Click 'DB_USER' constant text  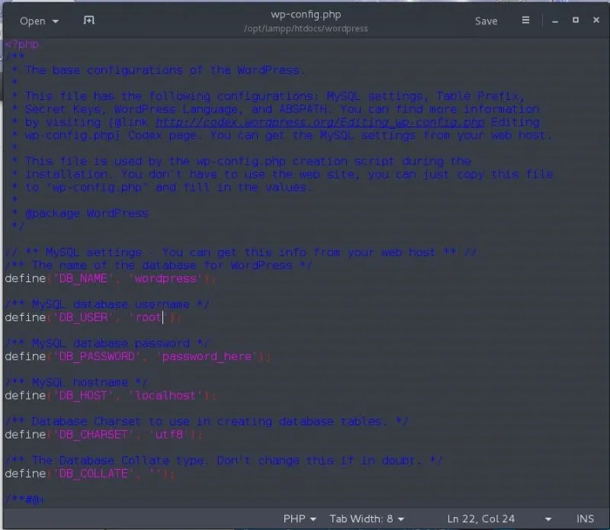tap(83, 317)
